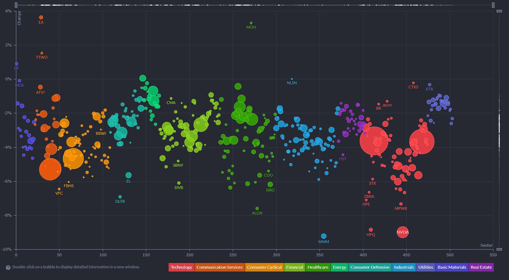Screen dimensions: 509x280
Task: Click the left handle of horizontal range slider
Action: pyautogui.click(x=17, y=5)
